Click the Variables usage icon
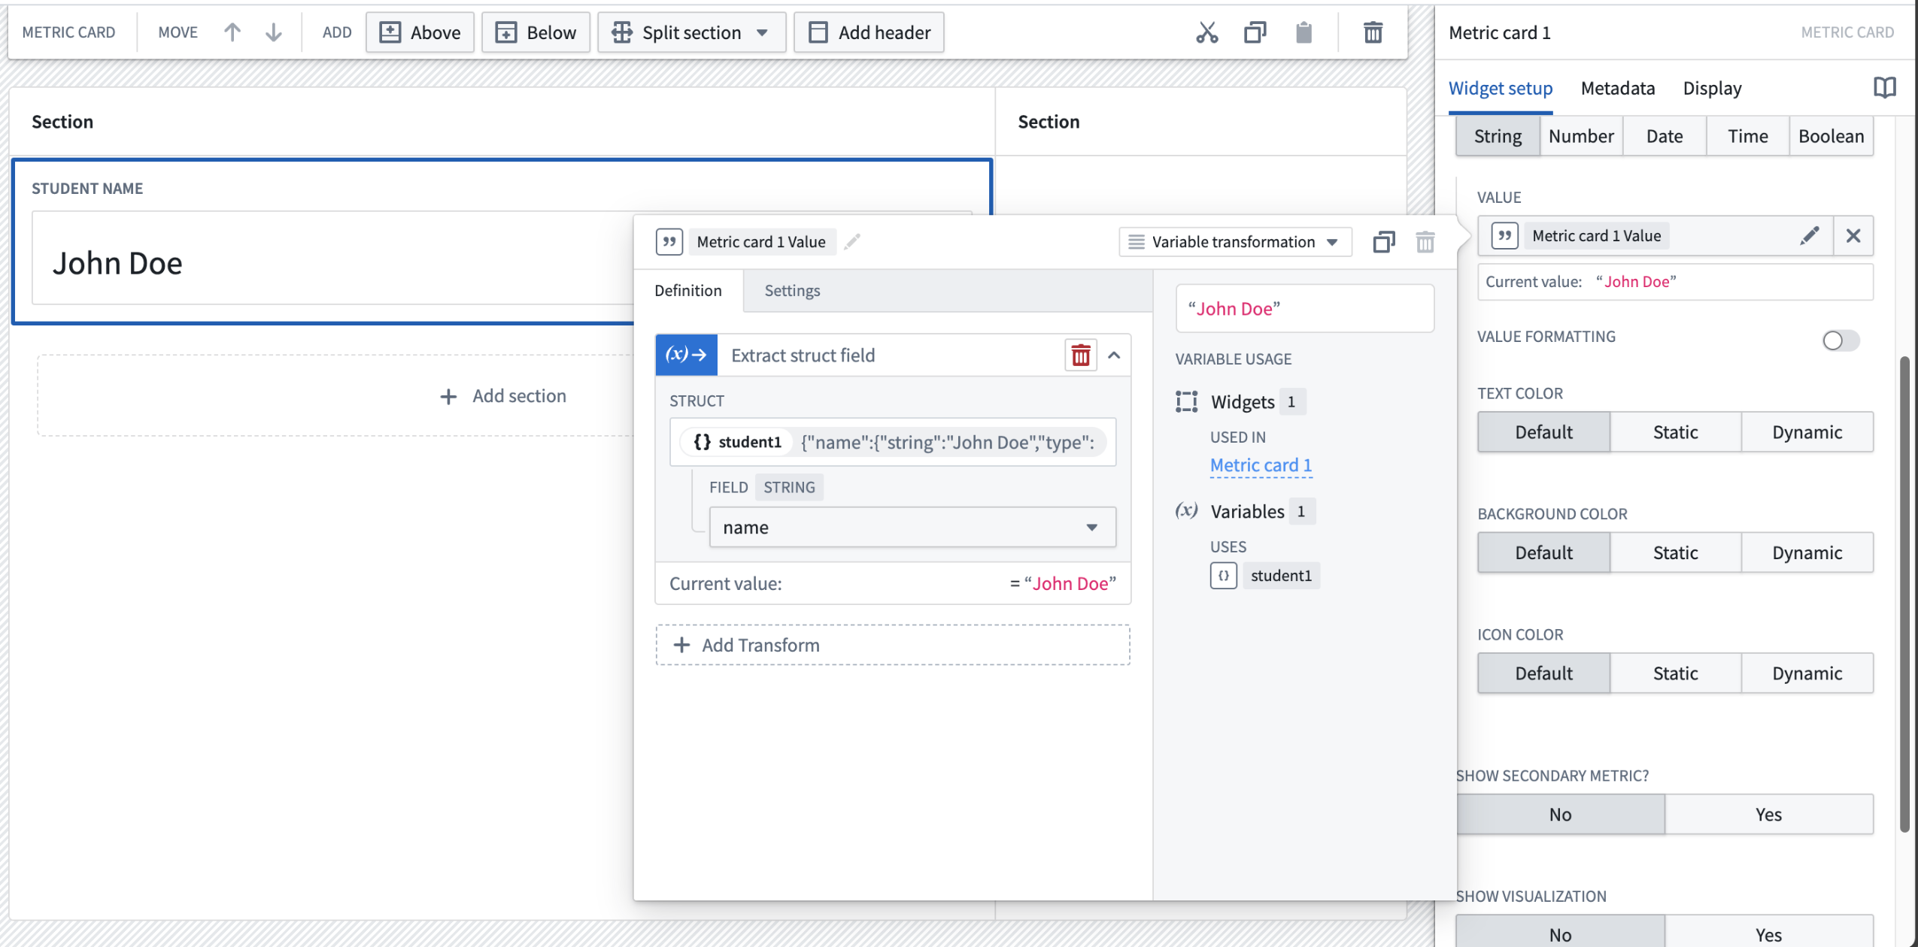 coord(1187,511)
